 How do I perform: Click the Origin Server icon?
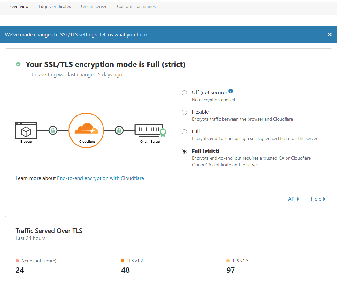(149, 130)
